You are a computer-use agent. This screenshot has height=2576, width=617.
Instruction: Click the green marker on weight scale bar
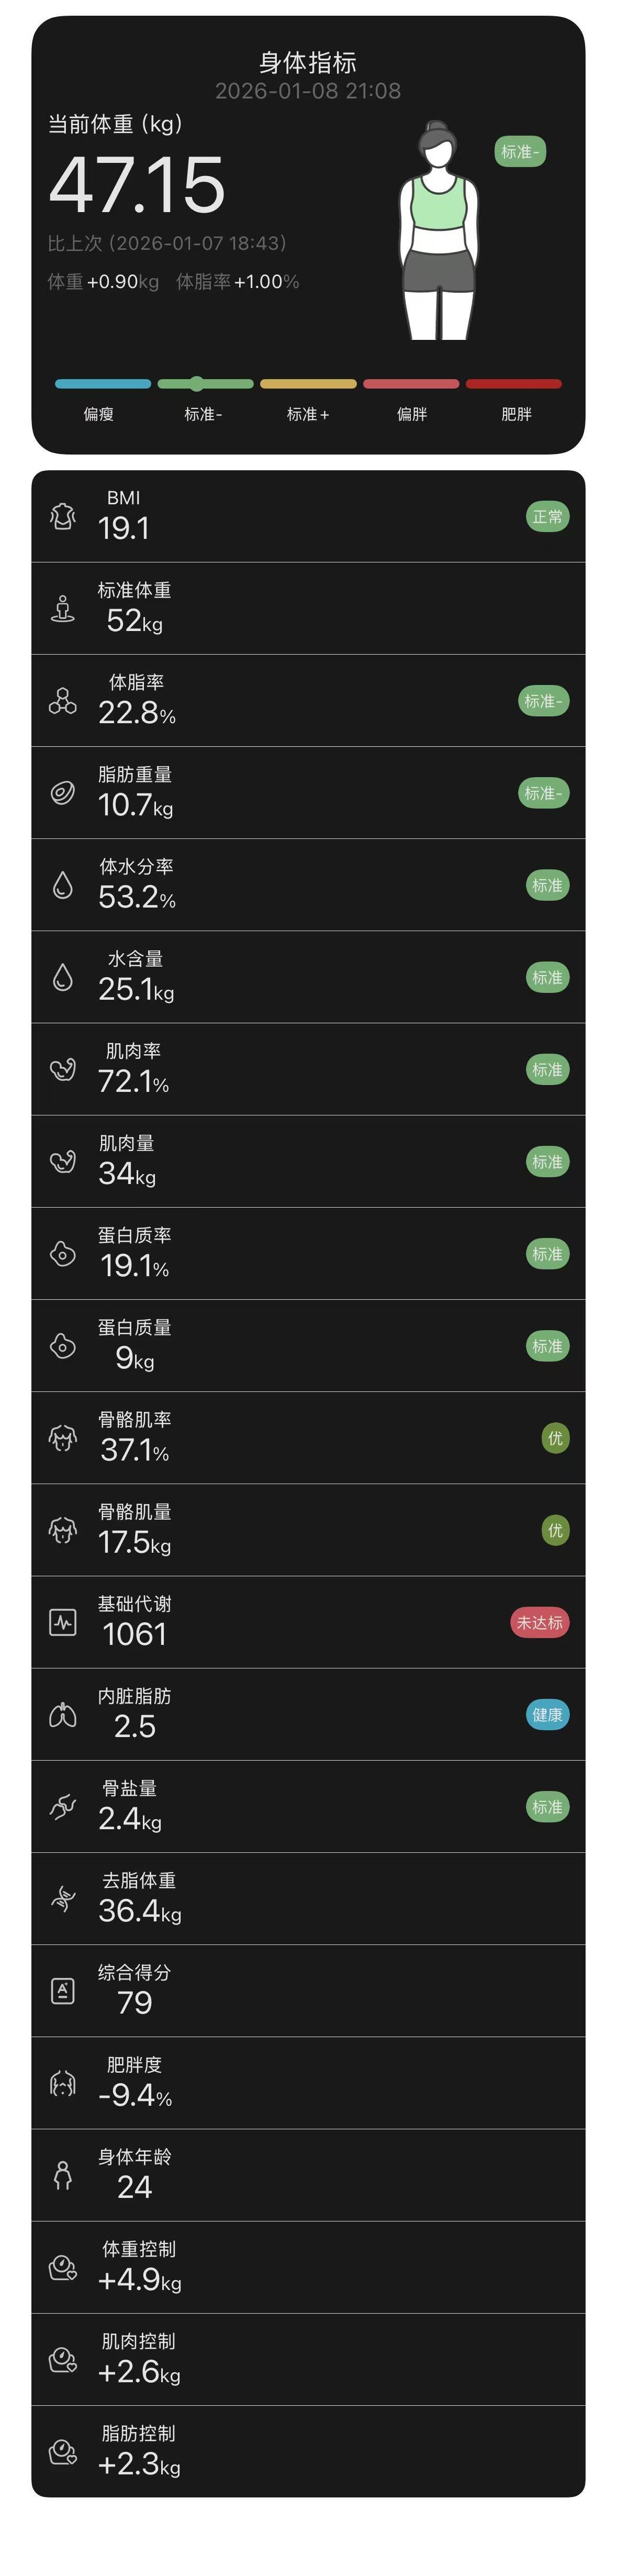pos(197,383)
